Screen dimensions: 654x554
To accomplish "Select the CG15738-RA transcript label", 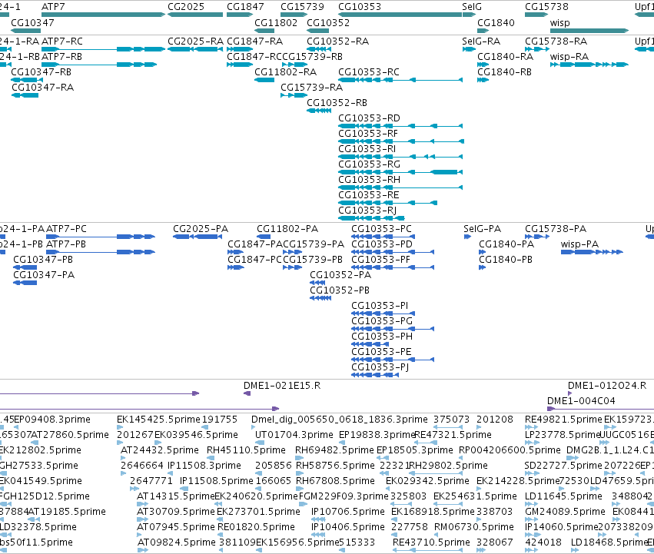I will pyautogui.click(x=556, y=41).
